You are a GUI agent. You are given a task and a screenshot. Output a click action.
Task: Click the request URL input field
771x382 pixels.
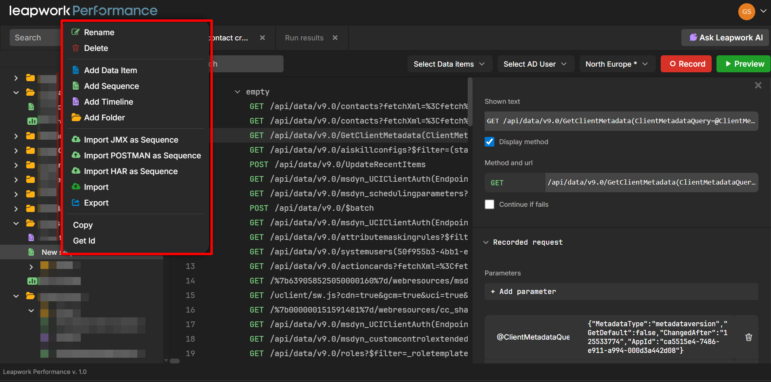[x=651, y=183]
